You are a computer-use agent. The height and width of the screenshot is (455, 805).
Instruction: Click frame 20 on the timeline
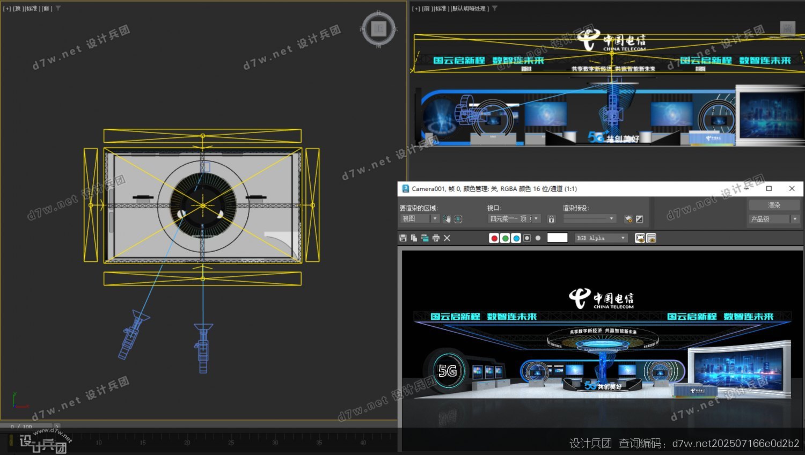pos(187,442)
